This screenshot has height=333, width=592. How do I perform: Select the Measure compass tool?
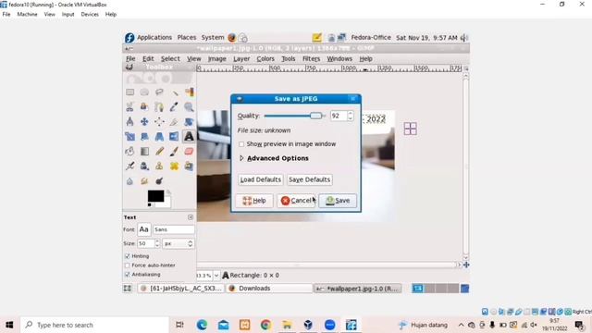129,121
